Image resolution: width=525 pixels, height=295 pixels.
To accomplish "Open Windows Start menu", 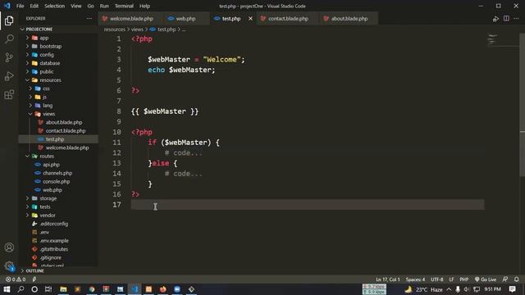I will 7,289.
